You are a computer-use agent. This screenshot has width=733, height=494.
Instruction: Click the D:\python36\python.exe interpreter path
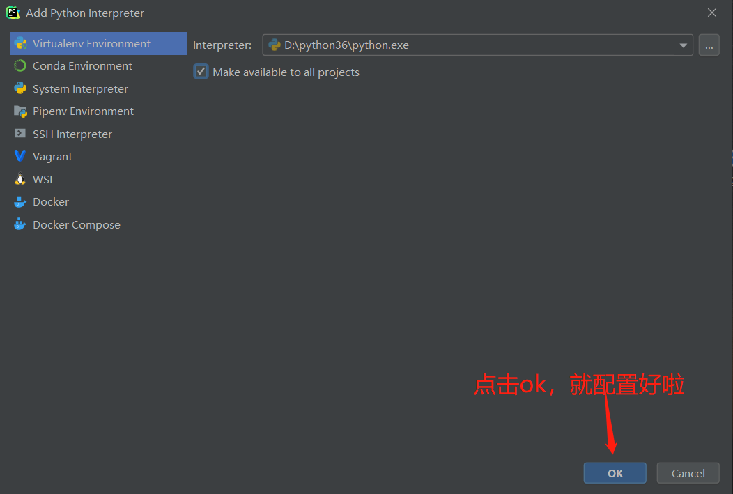point(346,45)
